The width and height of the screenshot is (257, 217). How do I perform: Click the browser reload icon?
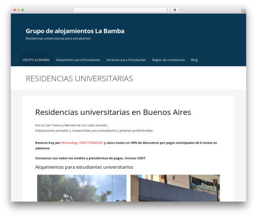click(167, 10)
